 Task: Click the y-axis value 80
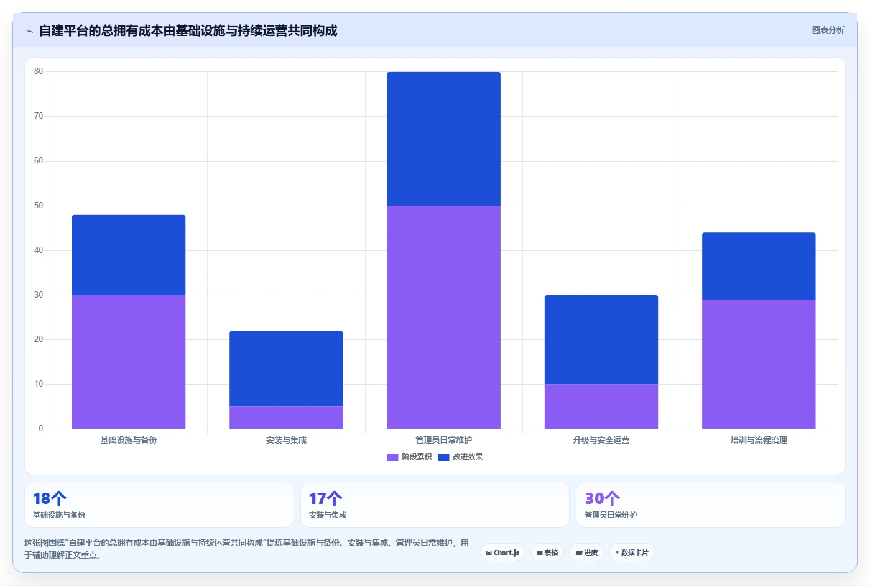tap(39, 71)
